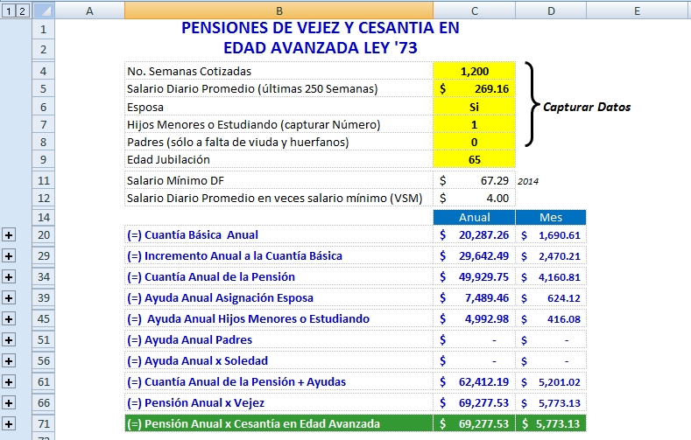Click the 'Anual' column heading

tap(474, 217)
